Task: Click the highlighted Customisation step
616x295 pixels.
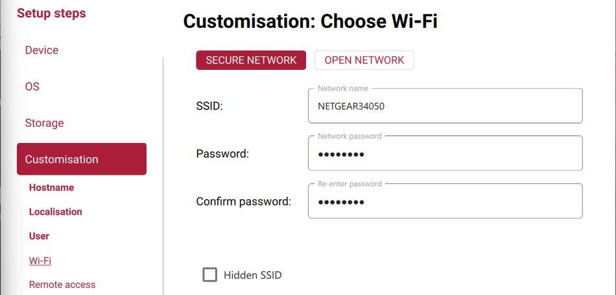Action: coord(82,159)
